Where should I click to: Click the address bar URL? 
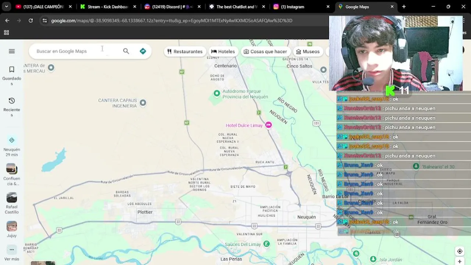tap(171, 21)
